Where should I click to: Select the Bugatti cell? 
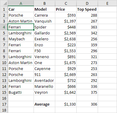coord(21,92)
